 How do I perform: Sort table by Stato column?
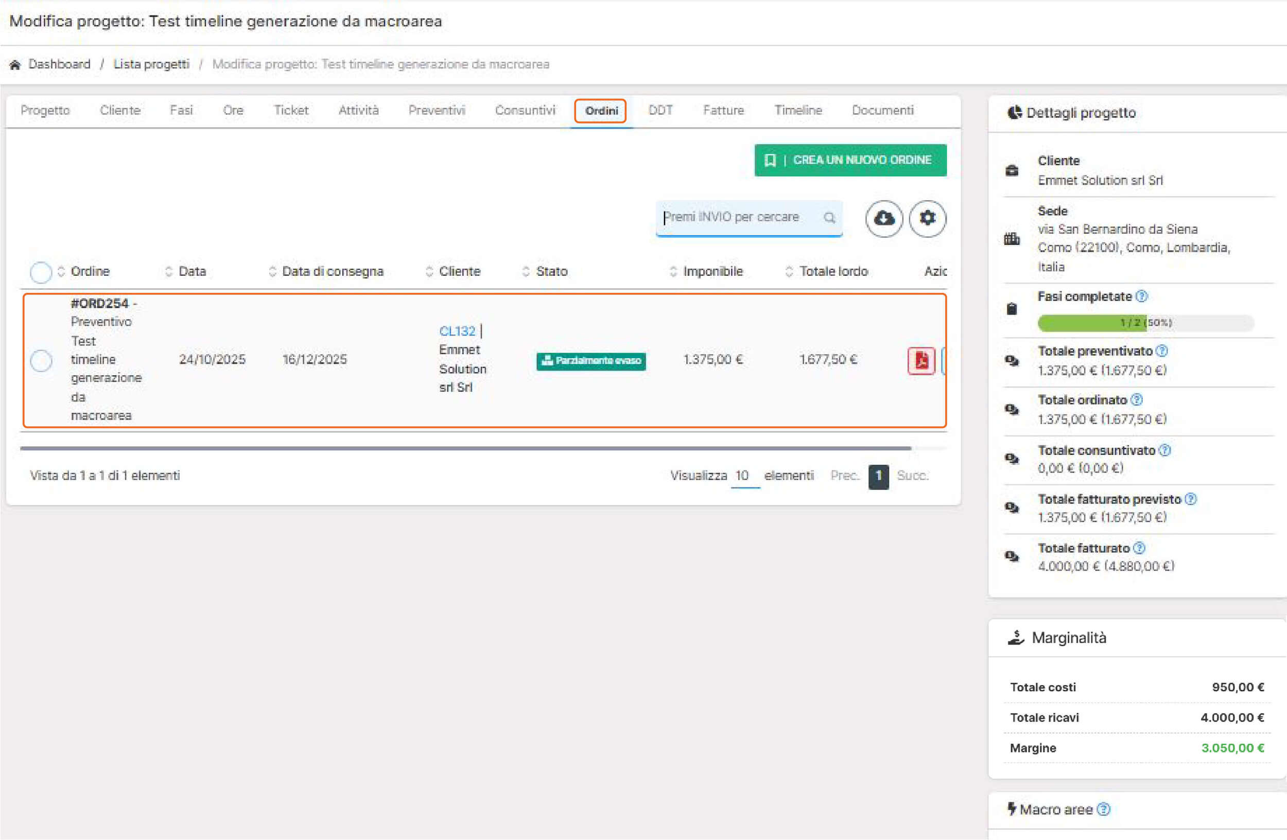click(x=551, y=271)
